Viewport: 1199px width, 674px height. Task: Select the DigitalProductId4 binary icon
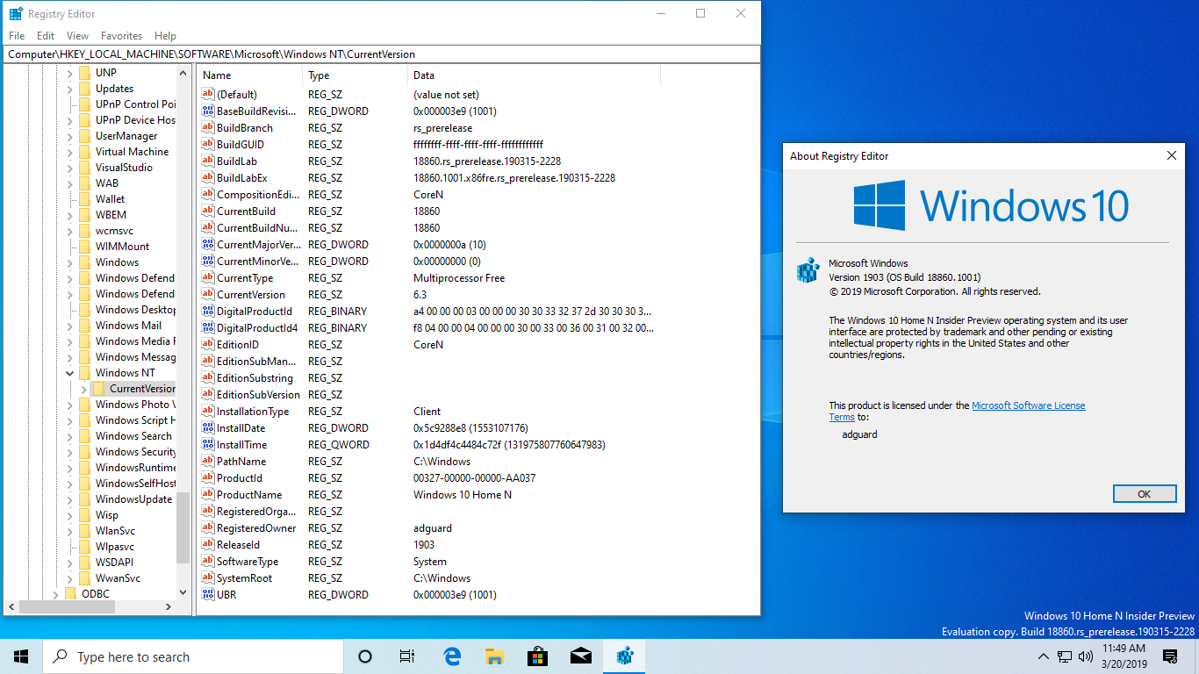click(208, 327)
